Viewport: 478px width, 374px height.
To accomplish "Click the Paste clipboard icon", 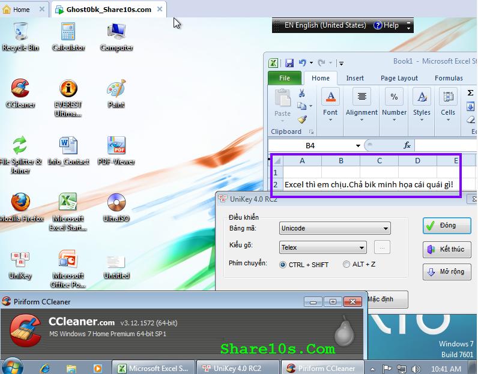I will pyautogui.click(x=283, y=98).
